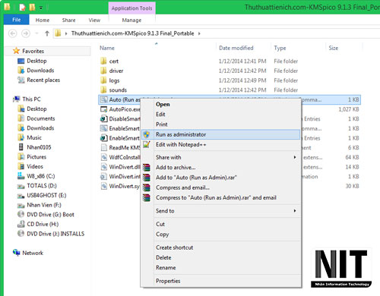
Task: Click the Back navigation arrow
Action: pyautogui.click(x=13, y=33)
